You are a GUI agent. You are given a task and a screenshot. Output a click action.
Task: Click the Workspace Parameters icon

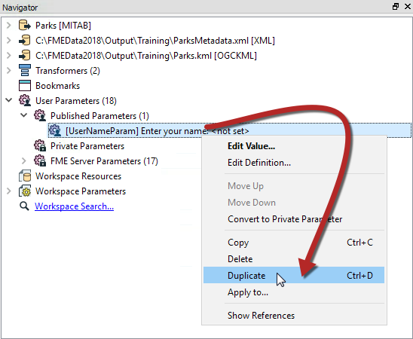pos(25,191)
